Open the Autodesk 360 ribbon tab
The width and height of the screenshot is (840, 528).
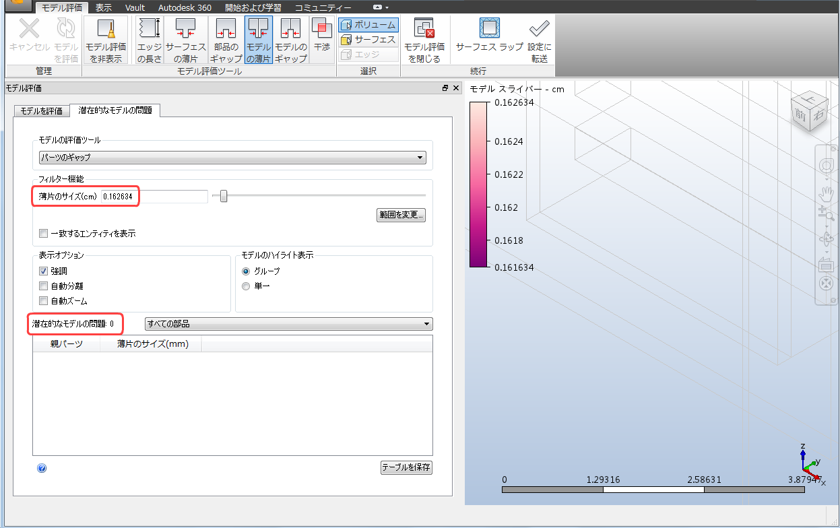pyautogui.click(x=184, y=8)
